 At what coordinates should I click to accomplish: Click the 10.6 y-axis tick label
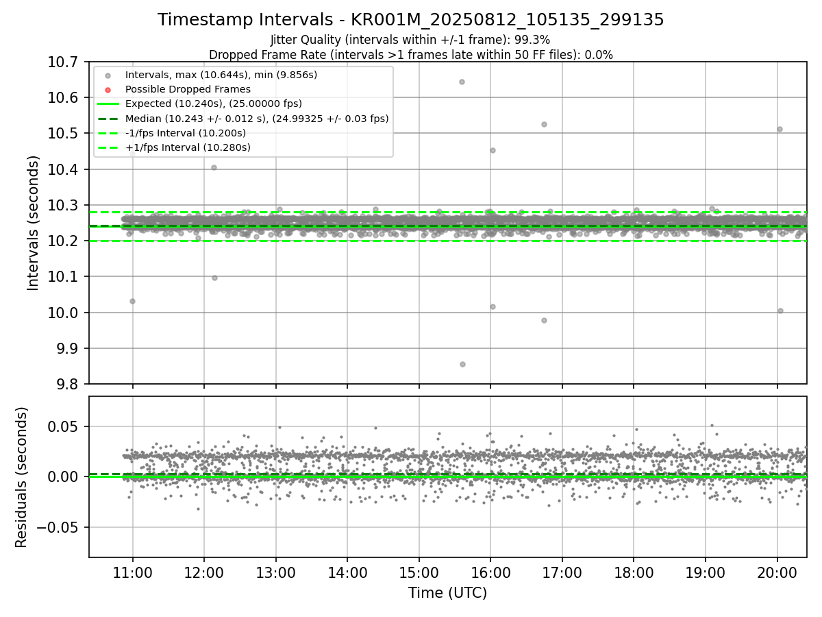[x=63, y=98]
